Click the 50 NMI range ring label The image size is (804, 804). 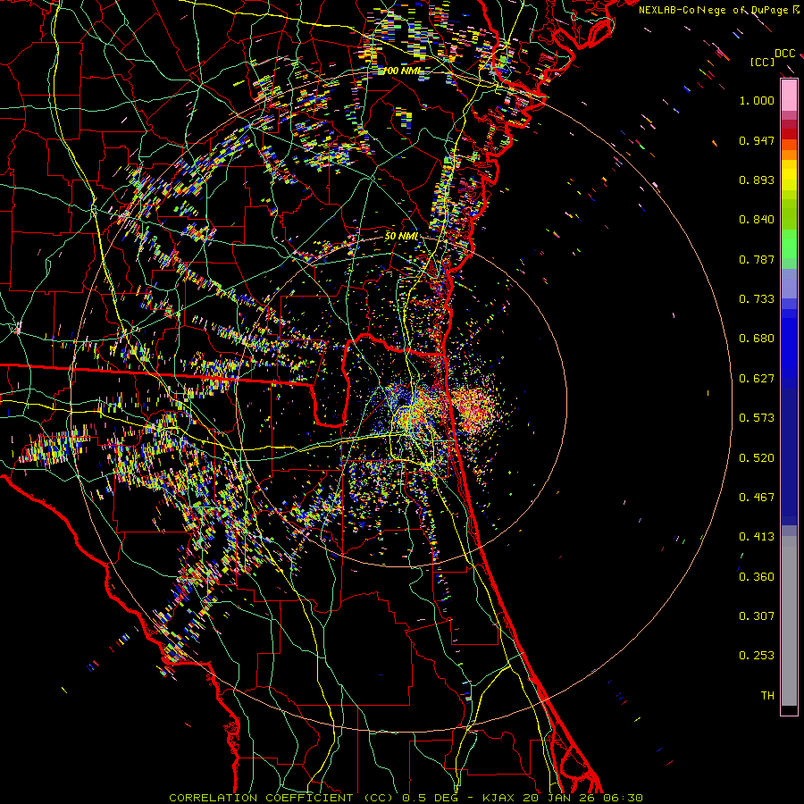(x=401, y=236)
